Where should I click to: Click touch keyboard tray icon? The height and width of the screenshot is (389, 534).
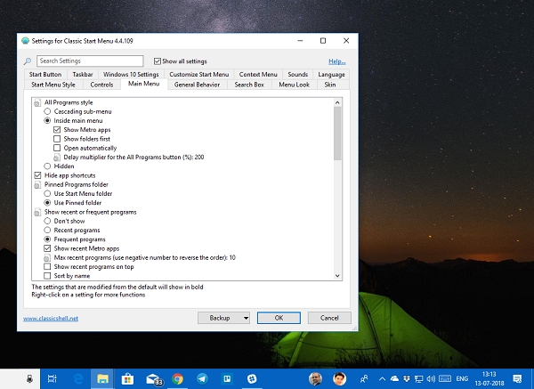(445, 378)
